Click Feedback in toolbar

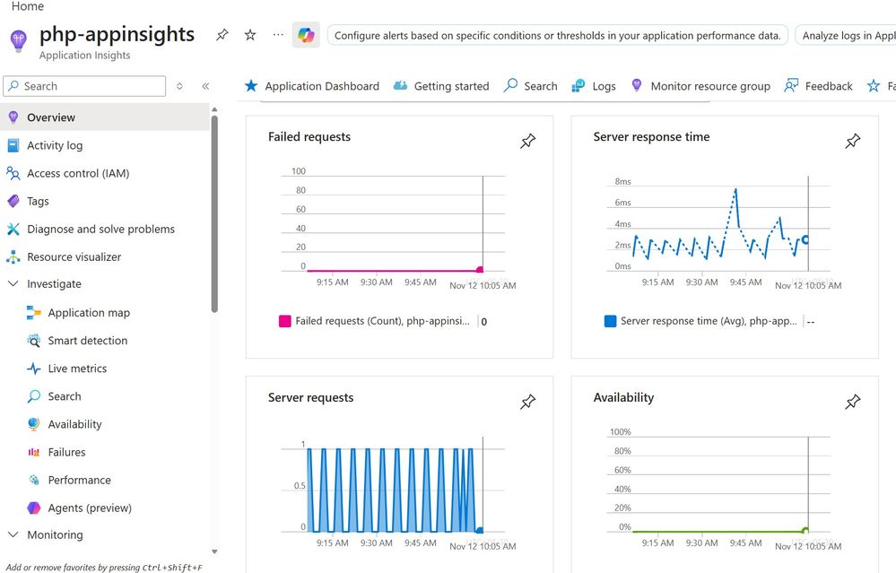tap(818, 86)
